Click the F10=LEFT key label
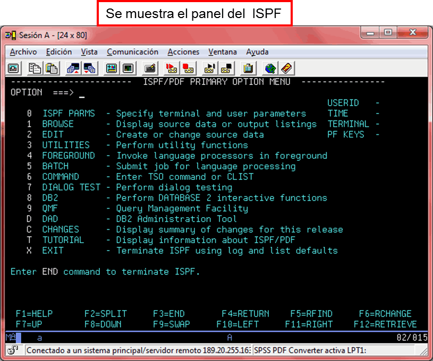The image size is (433, 361). (238, 324)
